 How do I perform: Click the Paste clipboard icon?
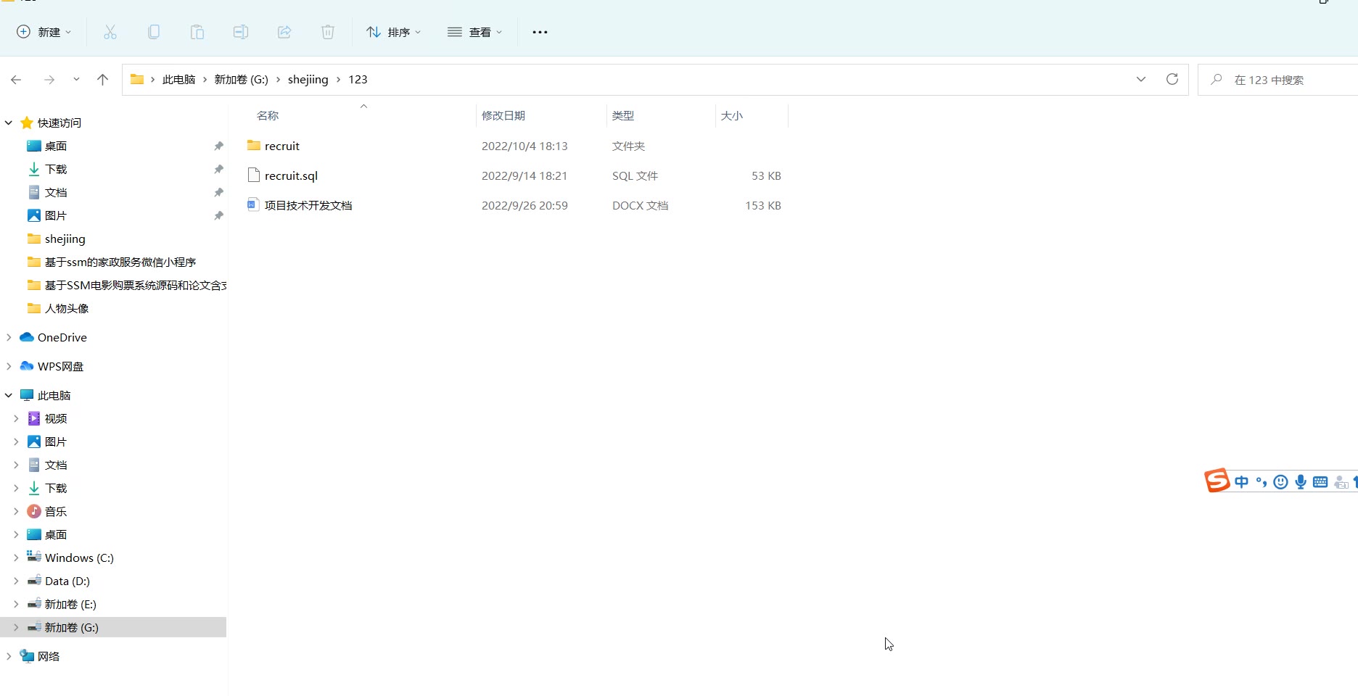(x=197, y=32)
